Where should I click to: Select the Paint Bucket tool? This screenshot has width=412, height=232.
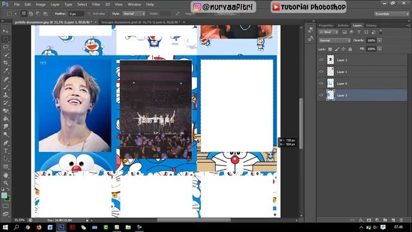pos(6,119)
